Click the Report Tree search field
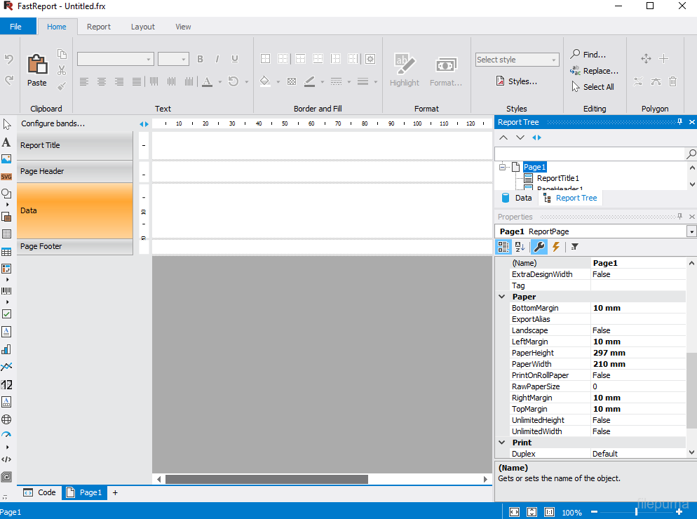 pyautogui.click(x=589, y=154)
